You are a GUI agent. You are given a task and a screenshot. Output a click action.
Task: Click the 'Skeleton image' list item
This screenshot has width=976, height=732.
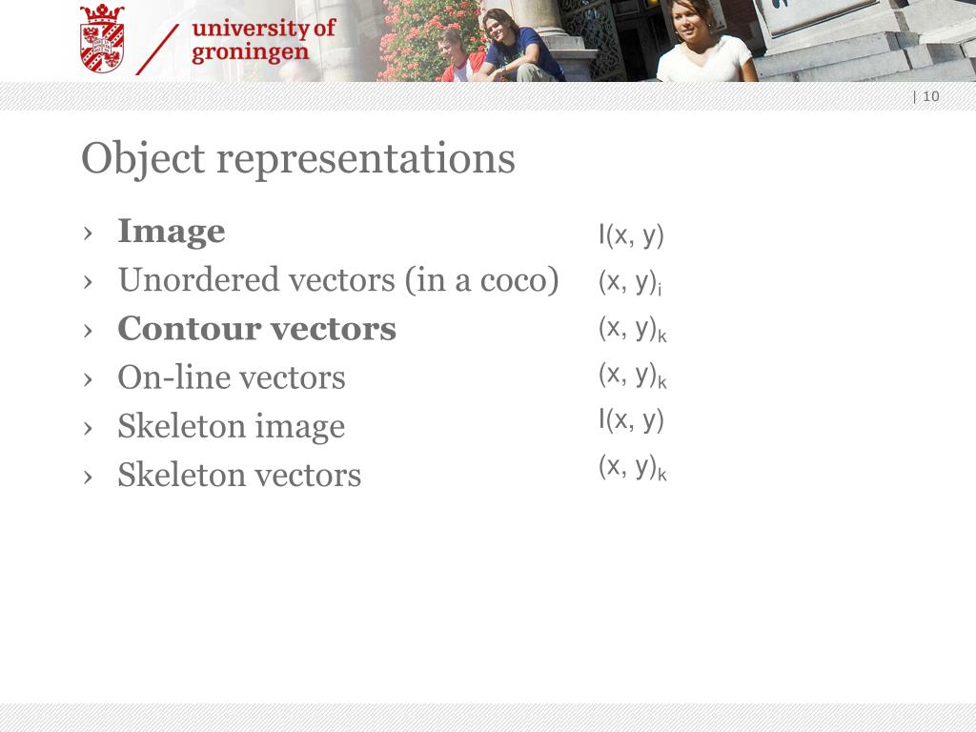pos(232,426)
